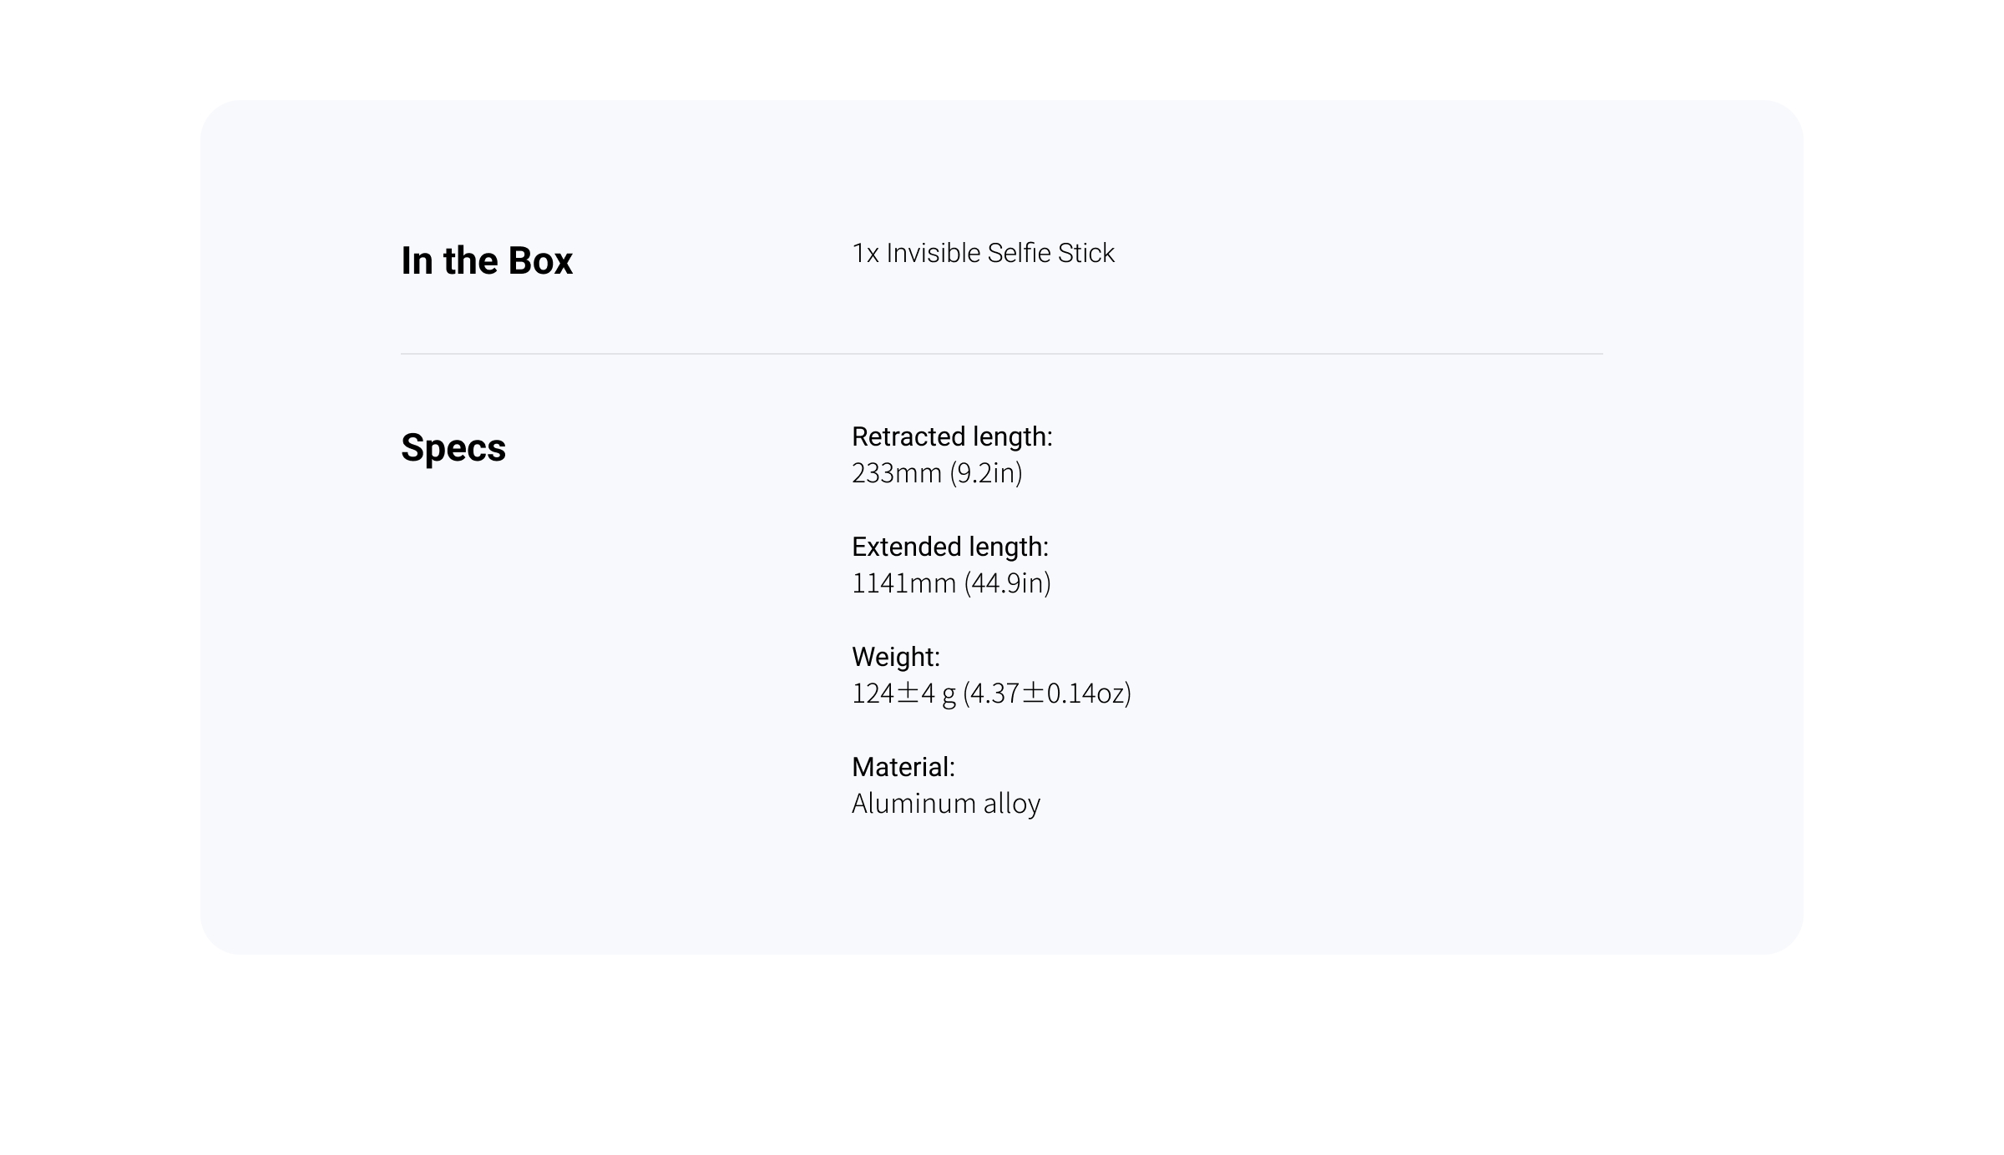
Task: Select the 233mm retracted length value
Action: pyautogui.click(x=897, y=473)
